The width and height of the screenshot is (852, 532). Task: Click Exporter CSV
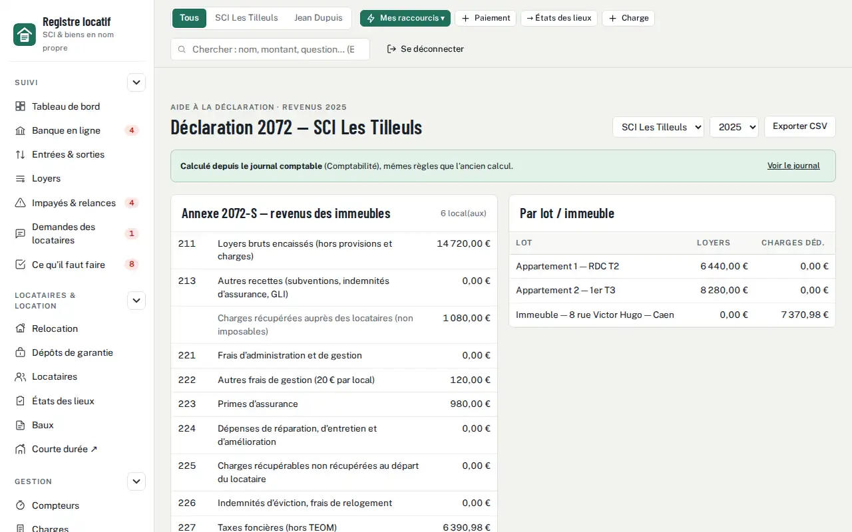[x=800, y=126]
